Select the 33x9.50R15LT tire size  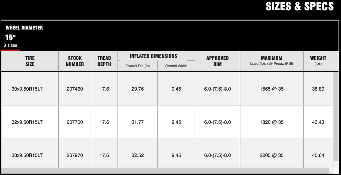click(x=27, y=155)
